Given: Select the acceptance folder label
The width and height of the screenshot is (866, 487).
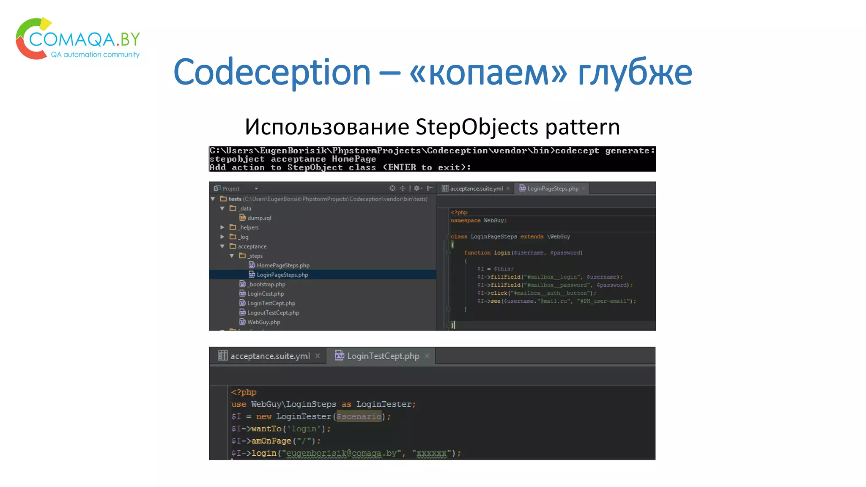Looking at the screenshot, I should point(252,246).
